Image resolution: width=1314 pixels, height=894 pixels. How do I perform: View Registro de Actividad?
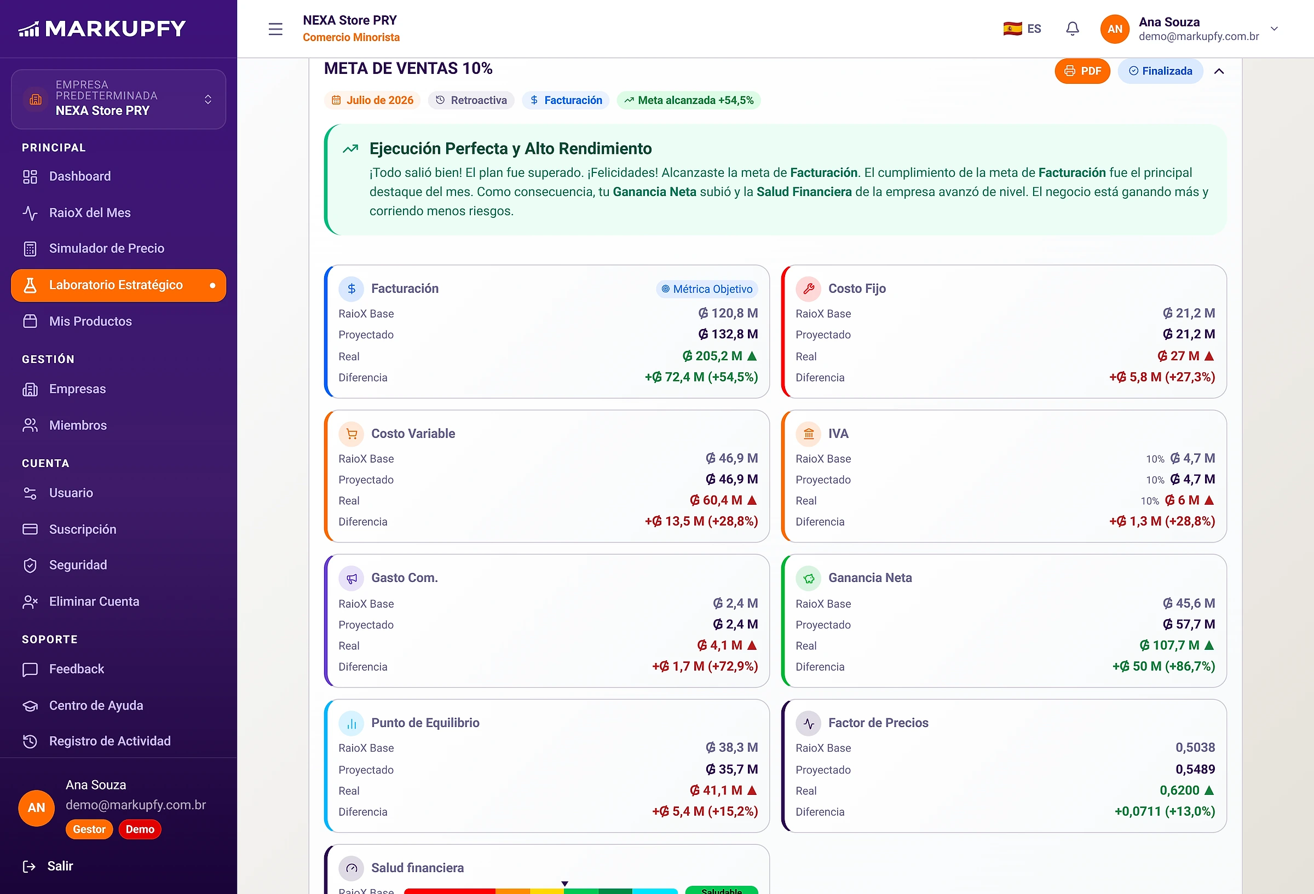point(118,741)
